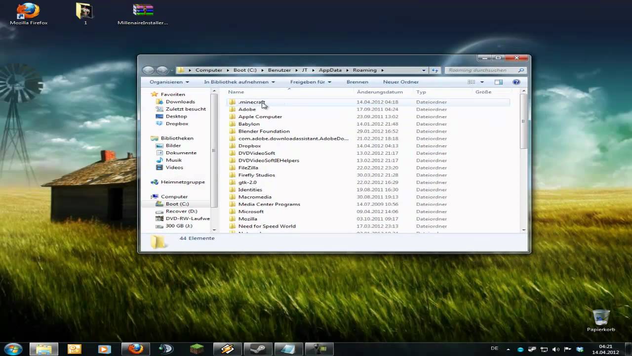Screen dimensions: 632x356
Task: Open Zuletzt besucht in Favoriten
Action: 186,109
